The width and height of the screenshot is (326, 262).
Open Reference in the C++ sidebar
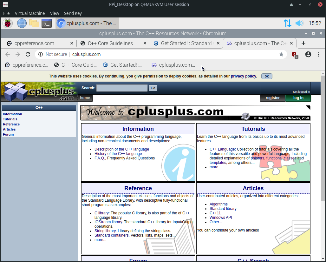11,124
